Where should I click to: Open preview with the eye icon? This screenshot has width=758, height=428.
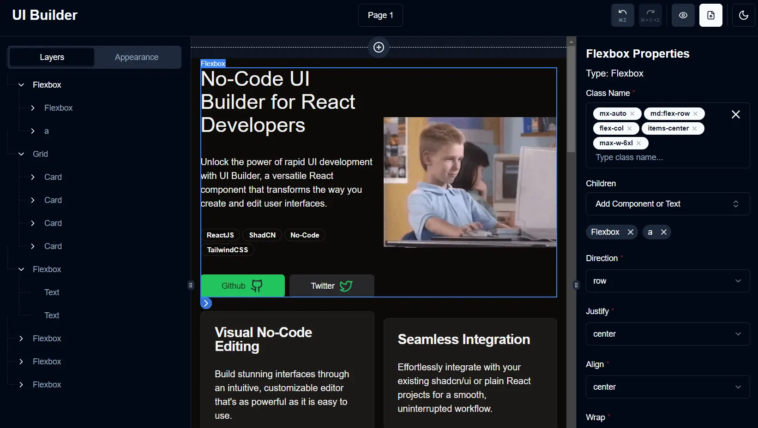[683, 15]
